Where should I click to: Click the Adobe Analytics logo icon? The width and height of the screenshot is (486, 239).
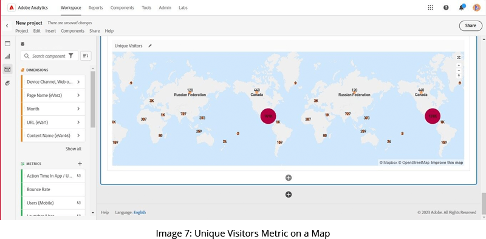click(12, 8)
